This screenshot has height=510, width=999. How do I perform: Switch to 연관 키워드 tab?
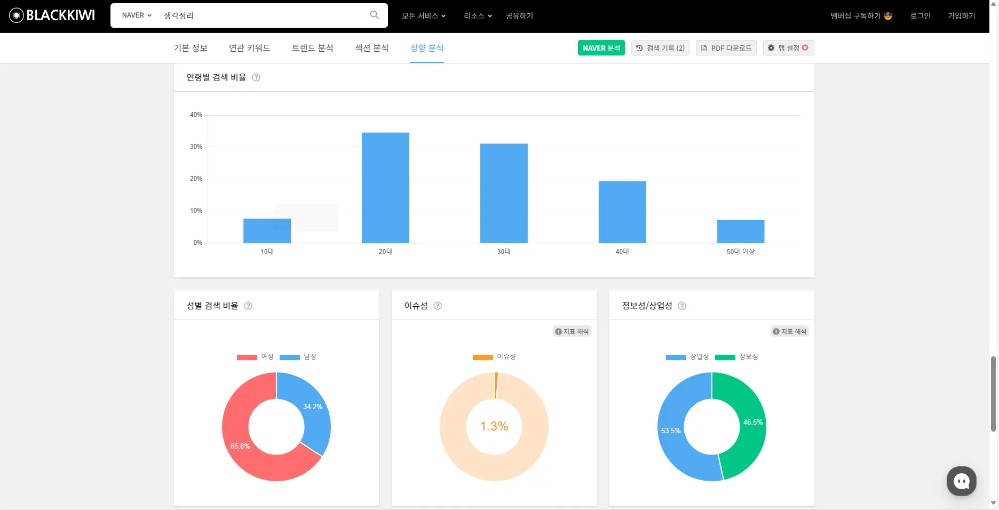point(249,48)
